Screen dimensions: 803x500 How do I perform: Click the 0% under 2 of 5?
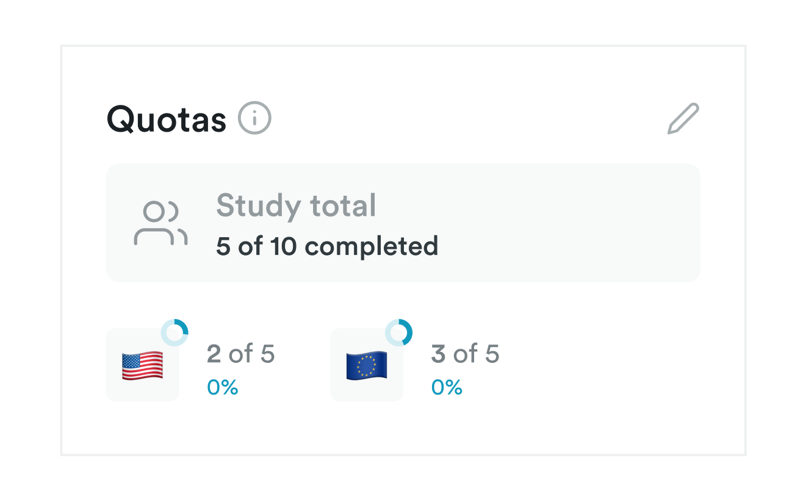223,387
